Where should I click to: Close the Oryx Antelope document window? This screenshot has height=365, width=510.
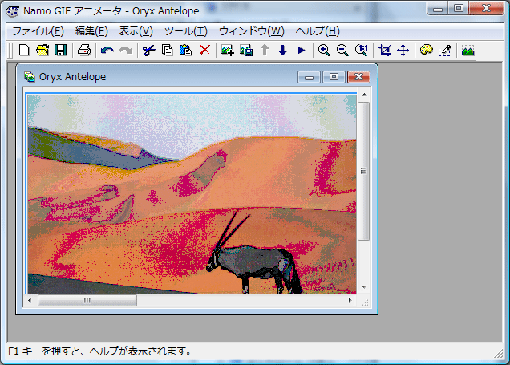pyautogui.click(x=358, y=77)
